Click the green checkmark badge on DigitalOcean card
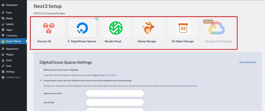 [x=97, y=19]
